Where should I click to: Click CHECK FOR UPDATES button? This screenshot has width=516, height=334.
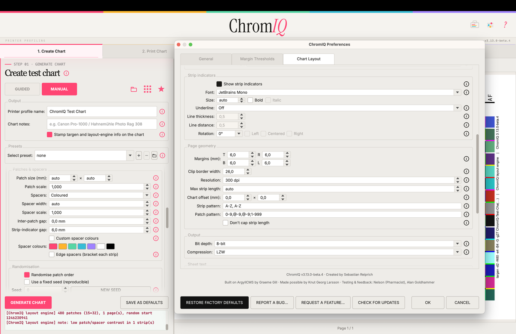tap(378, 303)
